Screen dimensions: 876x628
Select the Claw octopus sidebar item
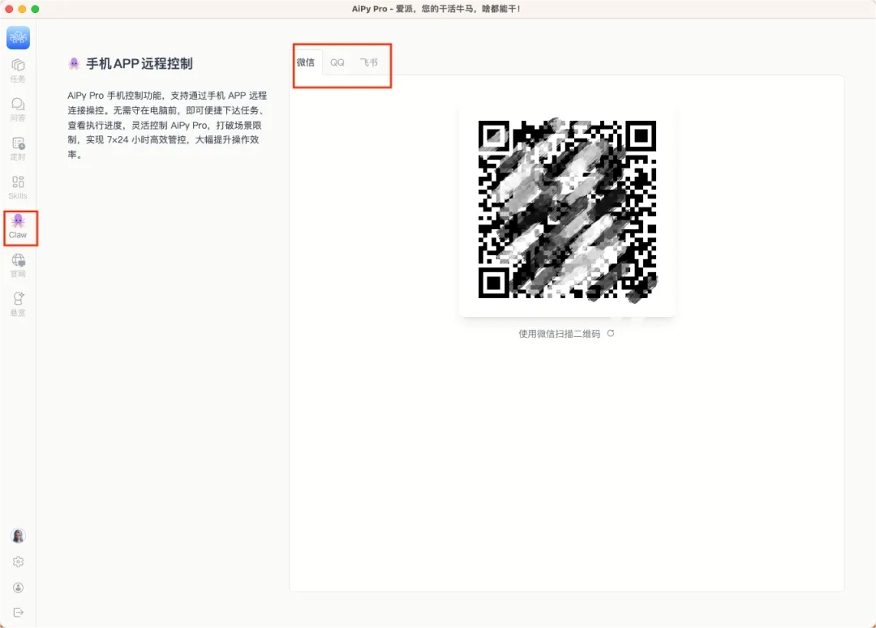[x=18, y=227]
